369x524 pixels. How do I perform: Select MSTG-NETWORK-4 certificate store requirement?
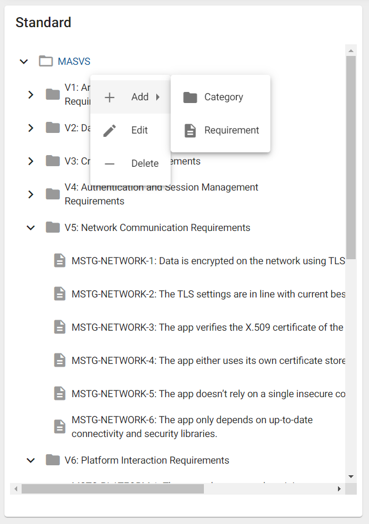208,360
